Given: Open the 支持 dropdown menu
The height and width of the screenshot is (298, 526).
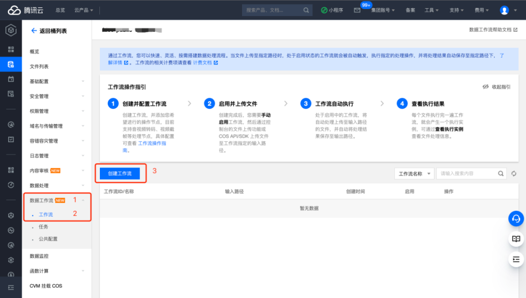Looking at the screenshot, I should point(456,10).
